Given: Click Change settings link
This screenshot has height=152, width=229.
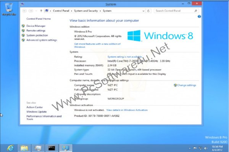Looking at the screenshot, I should [x=187, y=85].
